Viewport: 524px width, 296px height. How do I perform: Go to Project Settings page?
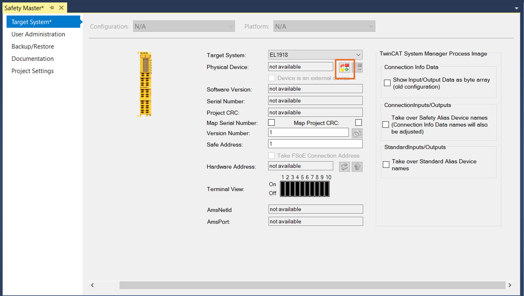pyautogui.click(x=32, y=71)
